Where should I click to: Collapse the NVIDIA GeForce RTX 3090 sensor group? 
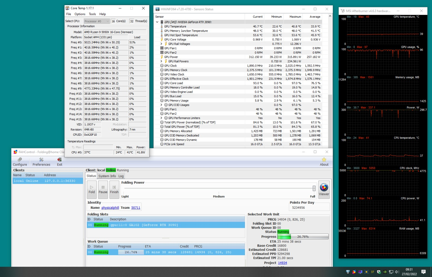pyautogui.click(x=157, y=22)
